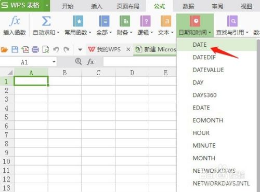Click the fx icon beside formula bar
This screenshot has height=192, width=260.
tap(90, 62)
